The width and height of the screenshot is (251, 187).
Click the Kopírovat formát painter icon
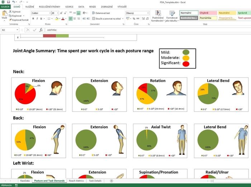(x=10, y=20)
